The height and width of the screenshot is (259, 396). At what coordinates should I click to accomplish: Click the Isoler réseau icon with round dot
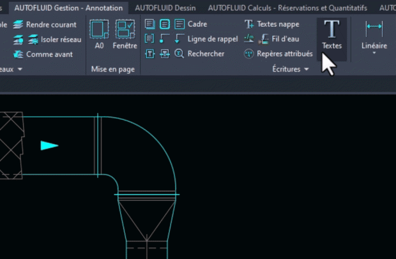click(x=18, y=40)
